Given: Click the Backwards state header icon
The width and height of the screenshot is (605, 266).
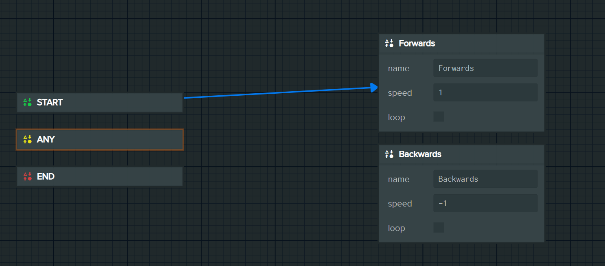Looking at the screenshot, I should click(x=389, y=154).
